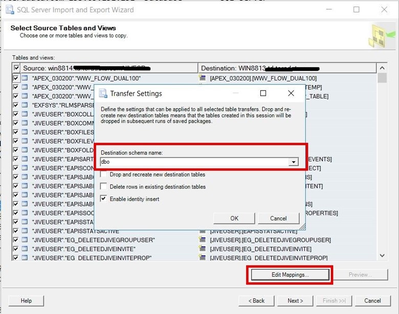Enable Drop and recreate new destination tables
399x314 pixels.
(103, 174)
